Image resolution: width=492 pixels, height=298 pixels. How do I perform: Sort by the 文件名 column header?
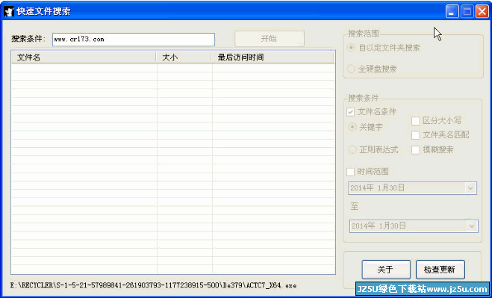coord(84,58)
